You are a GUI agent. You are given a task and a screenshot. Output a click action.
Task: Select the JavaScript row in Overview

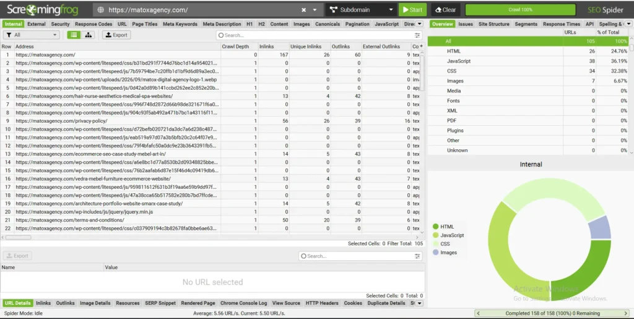tap(528, 61)
